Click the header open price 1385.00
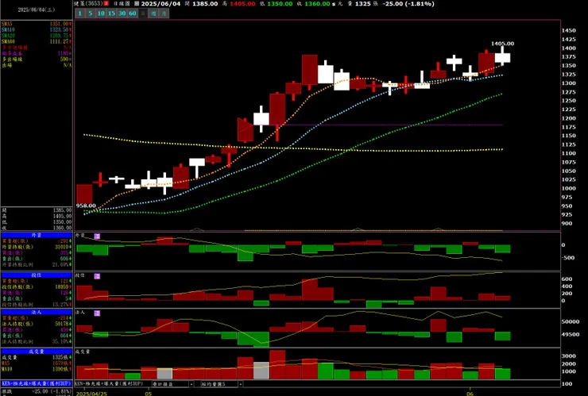The width and height of the screenshot is (588, 396). [205, 4]
